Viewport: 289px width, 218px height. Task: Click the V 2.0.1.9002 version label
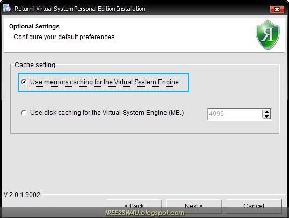[22, 195]
